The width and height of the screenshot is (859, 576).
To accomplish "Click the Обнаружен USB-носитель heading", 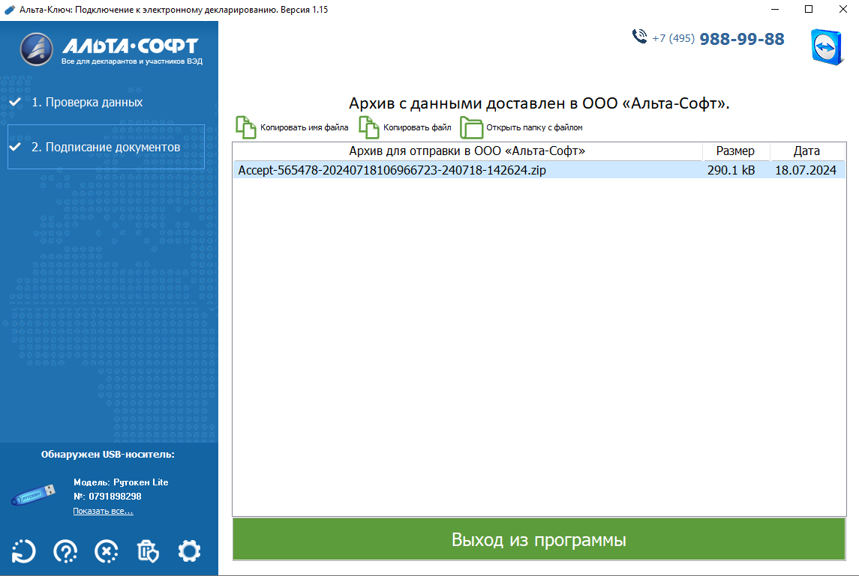I will [108, 454].
